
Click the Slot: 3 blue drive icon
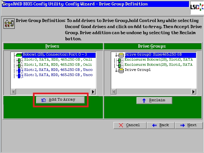coord(20,76)
